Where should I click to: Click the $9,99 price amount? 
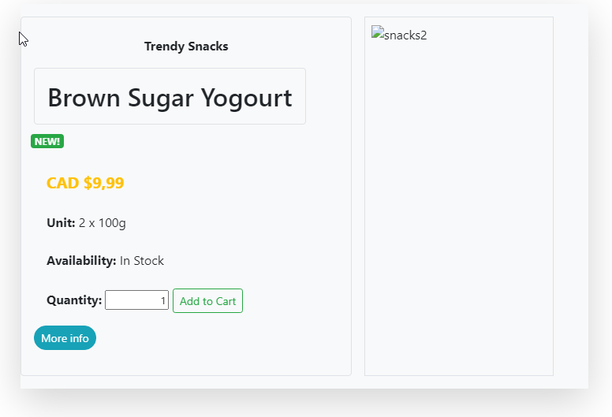click(x=104, y=183)
